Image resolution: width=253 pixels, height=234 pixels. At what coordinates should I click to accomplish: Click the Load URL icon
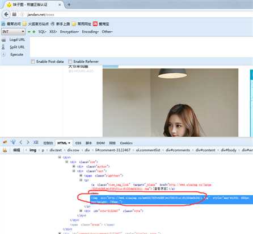pos(3,40)
